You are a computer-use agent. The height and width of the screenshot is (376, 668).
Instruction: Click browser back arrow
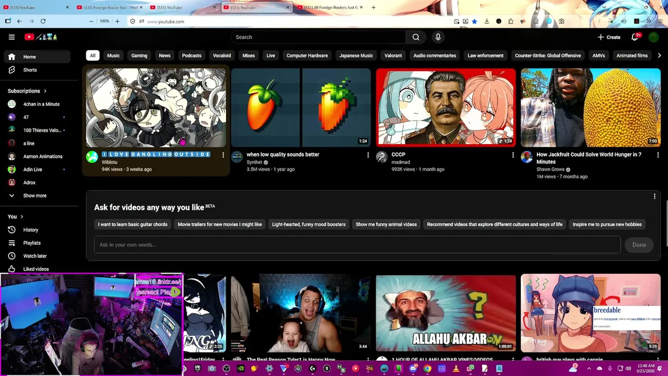pyautogui.click(x=19, y=21)
